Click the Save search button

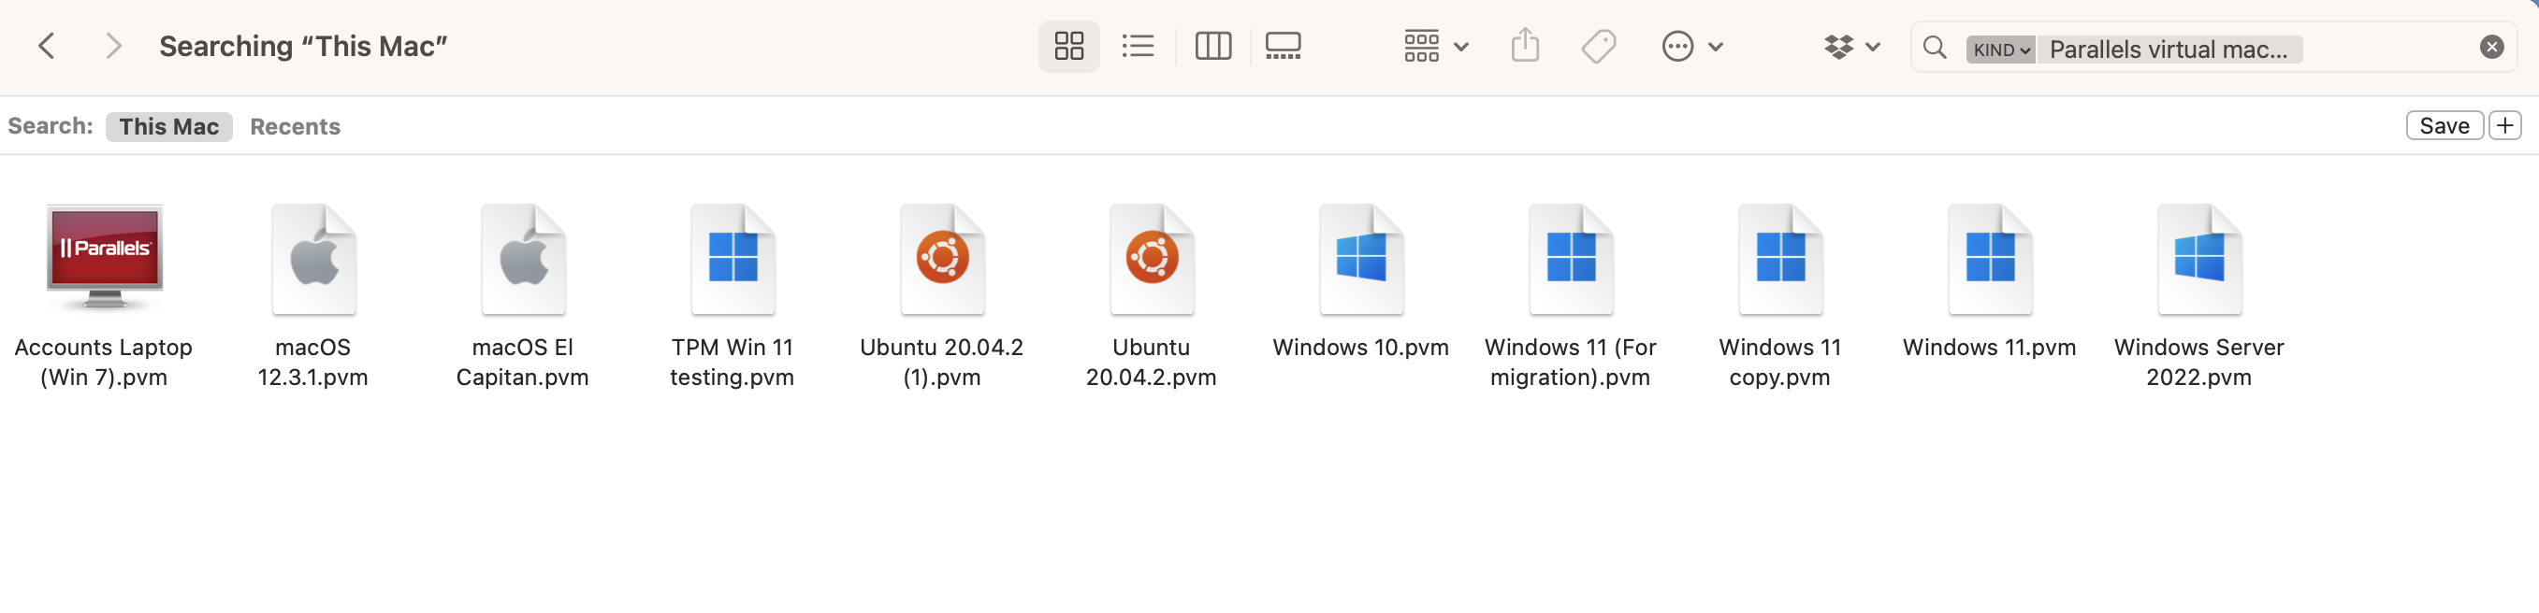[2444, 126]
